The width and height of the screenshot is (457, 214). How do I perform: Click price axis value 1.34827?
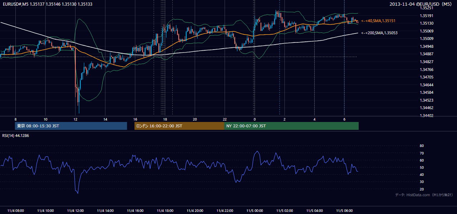[427, 62]
